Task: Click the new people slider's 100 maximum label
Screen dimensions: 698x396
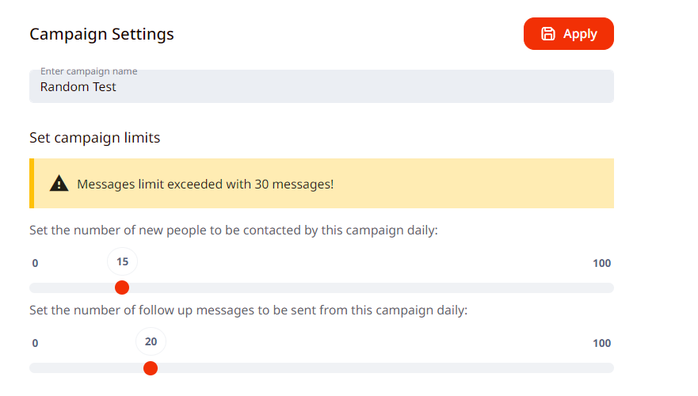Action: point(601,263)
